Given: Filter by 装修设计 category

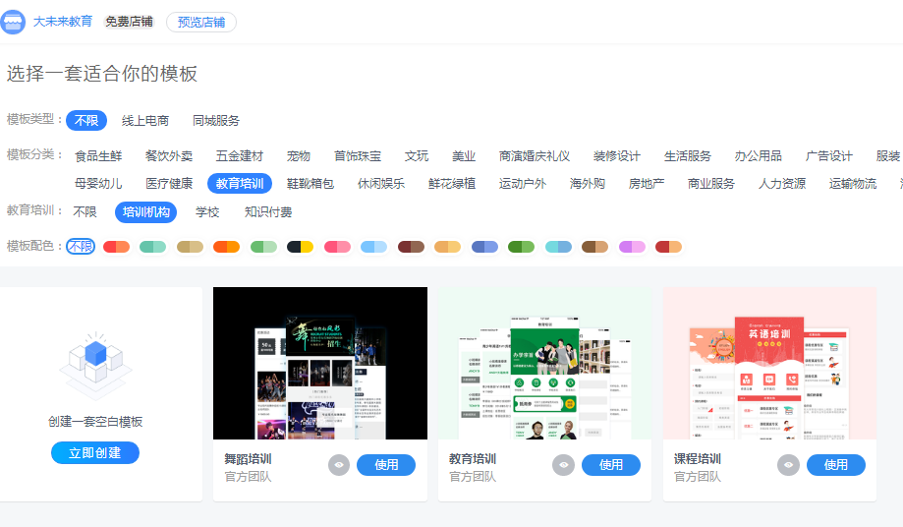Looking at the screenshot, I should pos(617,156).
